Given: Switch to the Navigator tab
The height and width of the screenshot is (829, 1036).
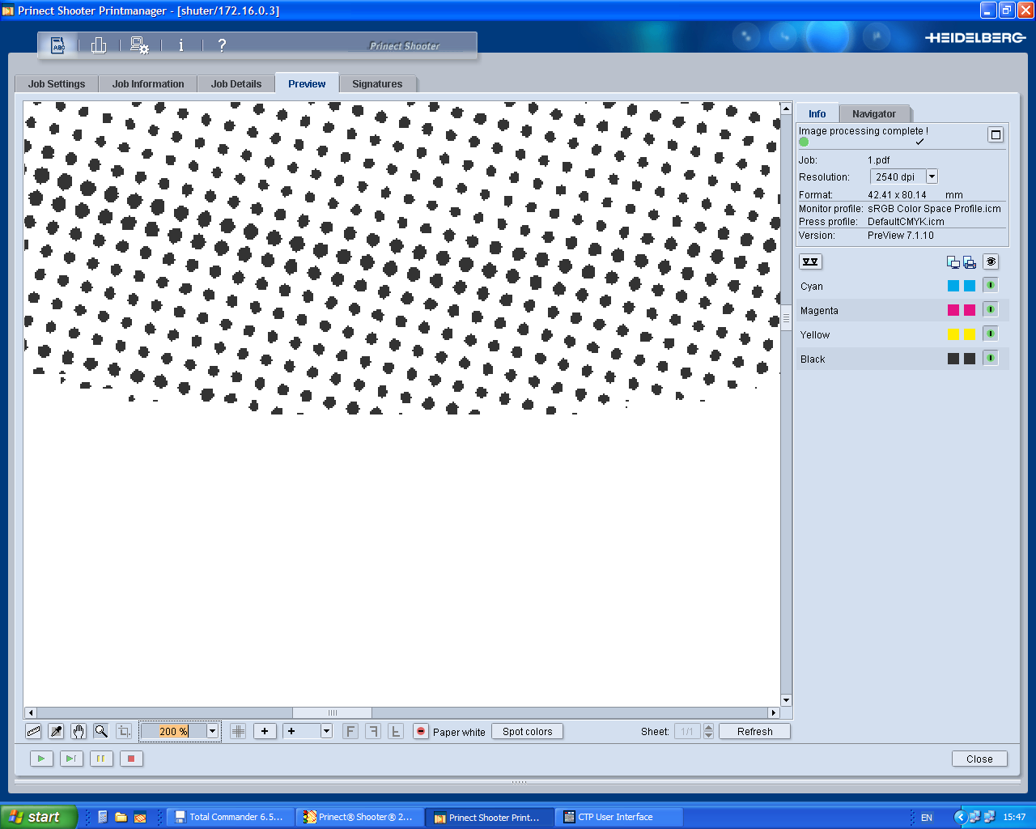Looking at the screenshot, I should [874, 114].
